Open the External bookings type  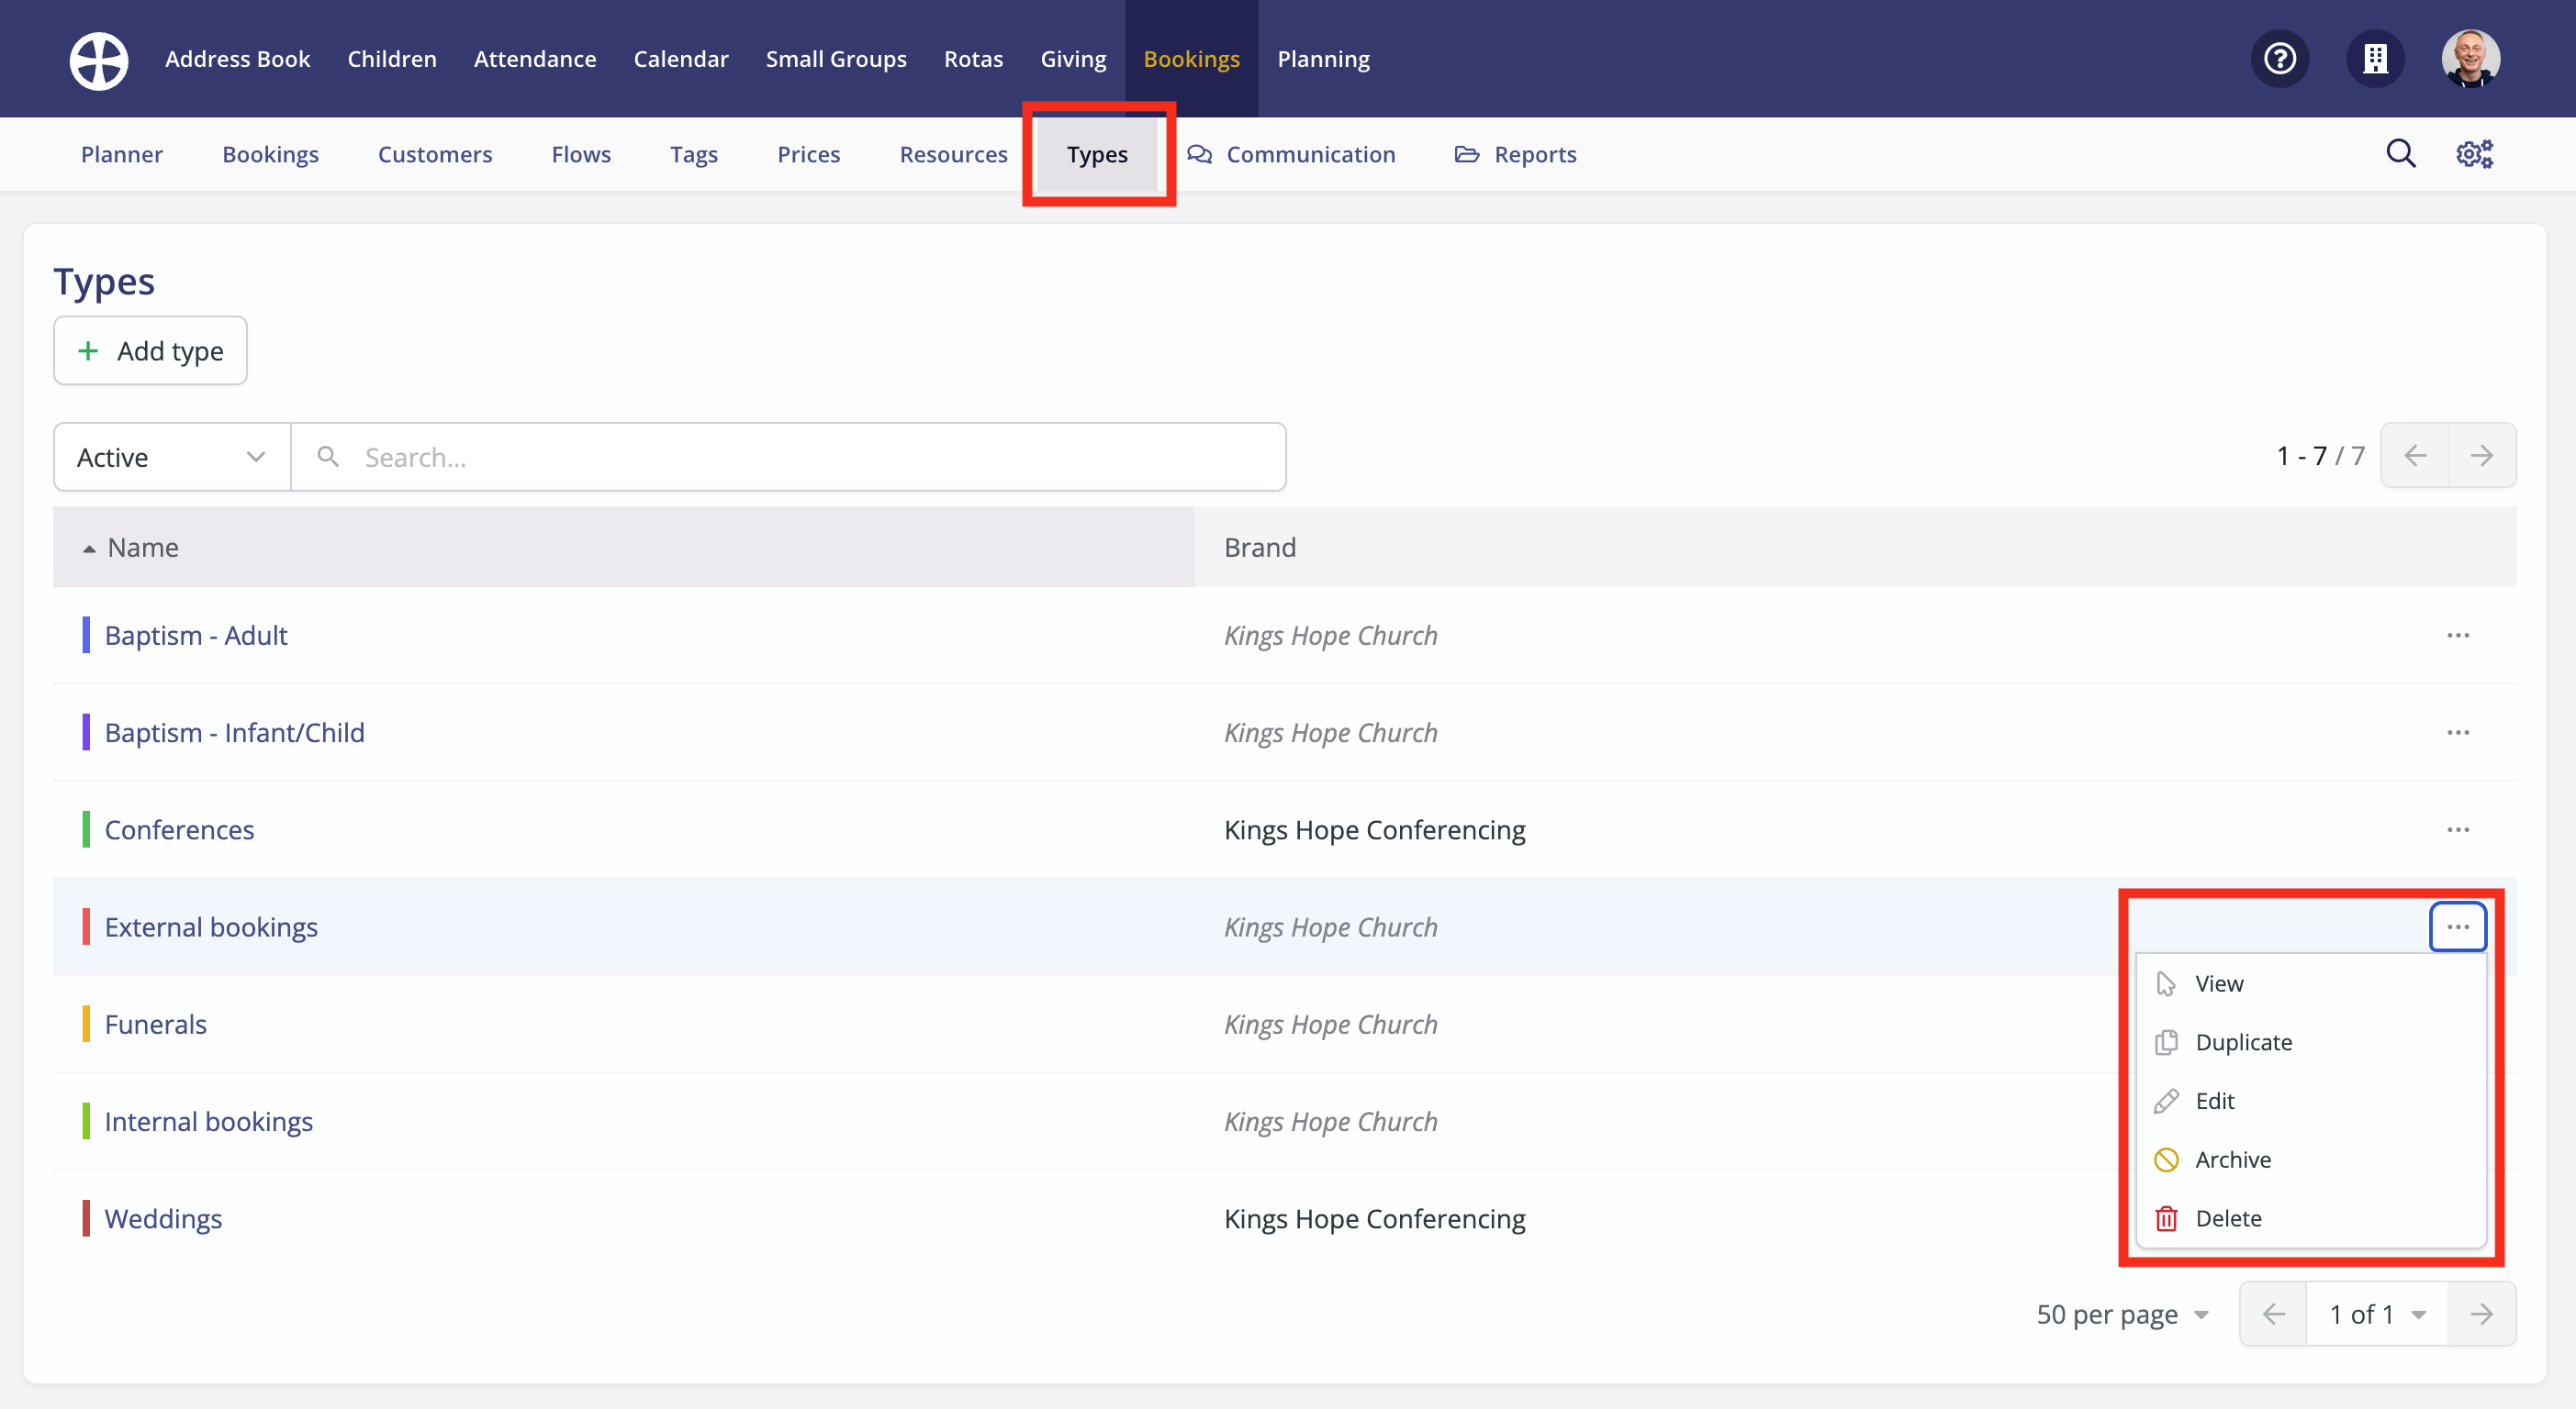(211, 926)
